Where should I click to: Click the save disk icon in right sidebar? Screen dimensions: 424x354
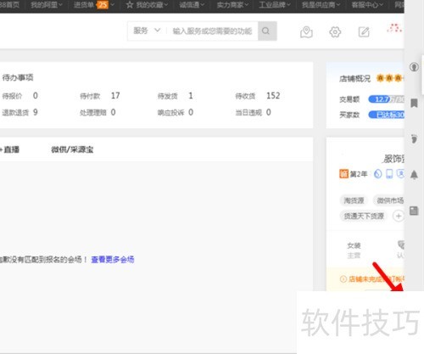414,211
